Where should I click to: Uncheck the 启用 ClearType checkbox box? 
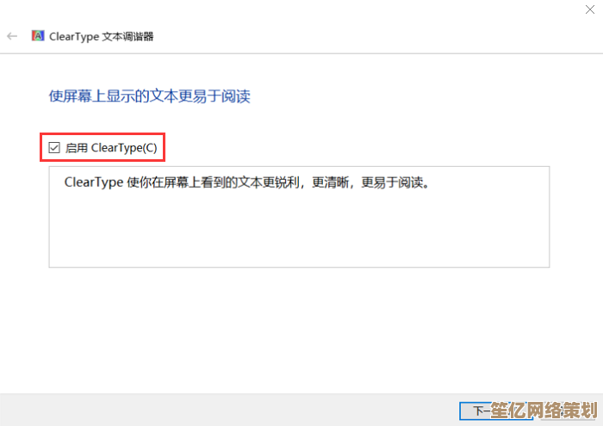[x=54, y=147]
